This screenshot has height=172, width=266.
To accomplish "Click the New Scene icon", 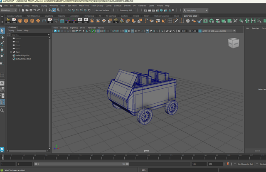I will click(23, 10).
